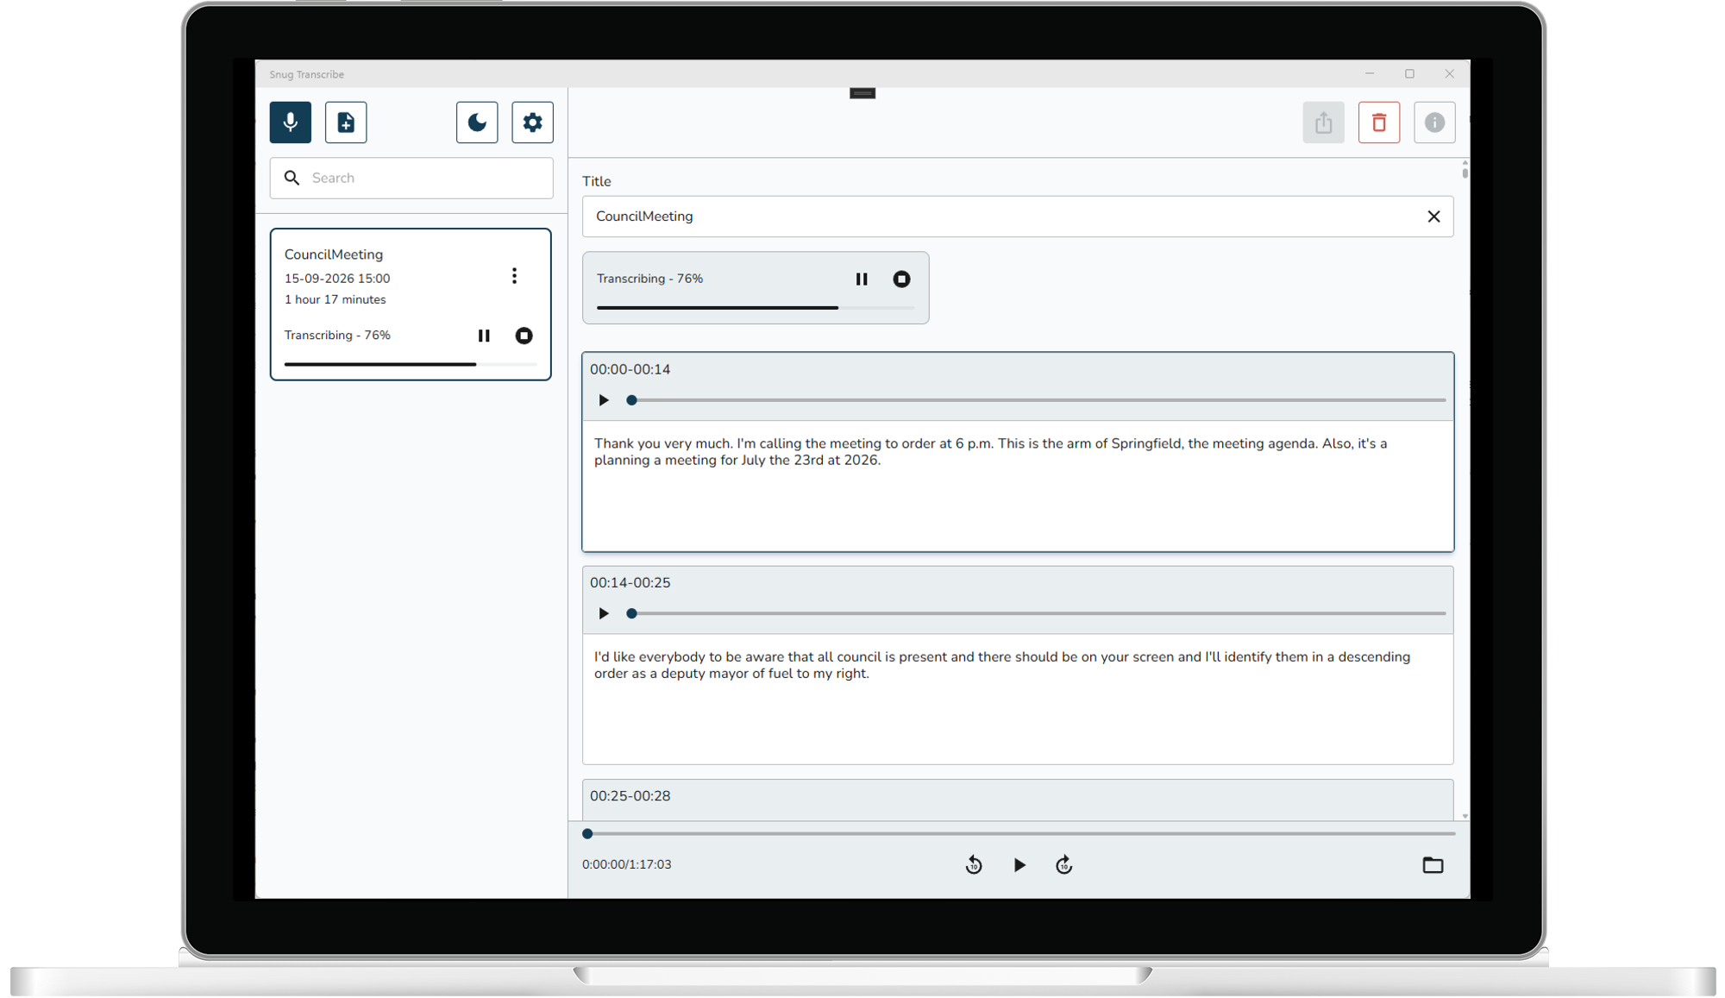Skip forward 10 seconds in bottom player
Image resolution: width=1725 pixels, height=998 pixels.
[x=1064, y=865]
